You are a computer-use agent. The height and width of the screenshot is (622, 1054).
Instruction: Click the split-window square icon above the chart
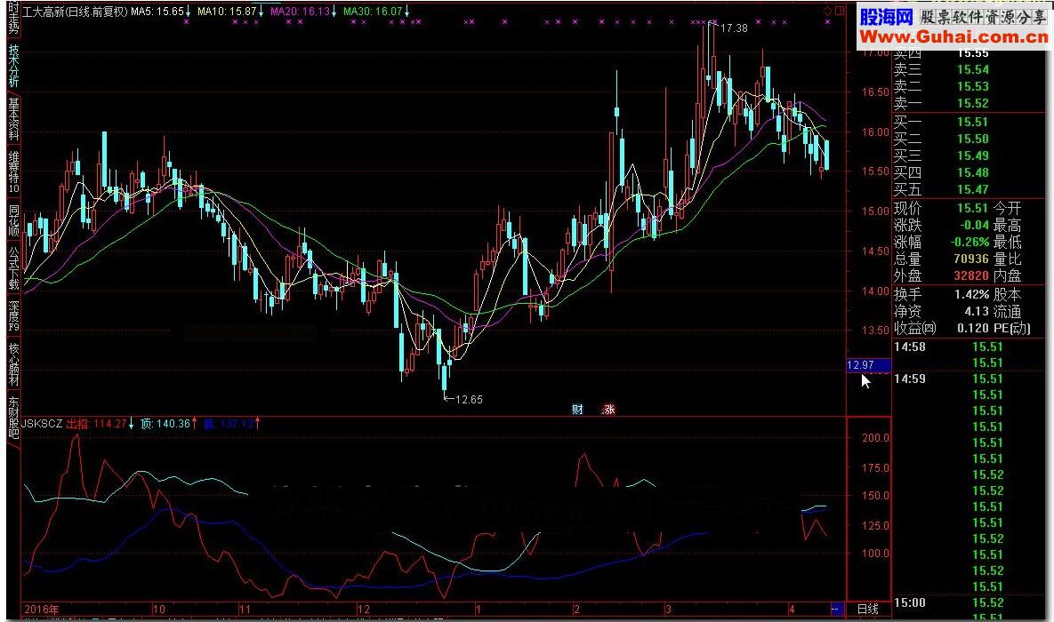[840, 12]
